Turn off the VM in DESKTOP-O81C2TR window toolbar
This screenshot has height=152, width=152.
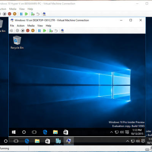click(23, 30)
